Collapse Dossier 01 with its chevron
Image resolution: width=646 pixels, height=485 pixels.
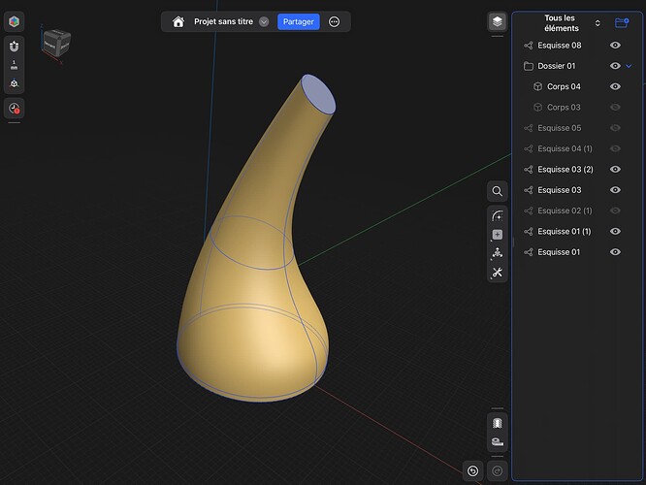coord(629,66)
